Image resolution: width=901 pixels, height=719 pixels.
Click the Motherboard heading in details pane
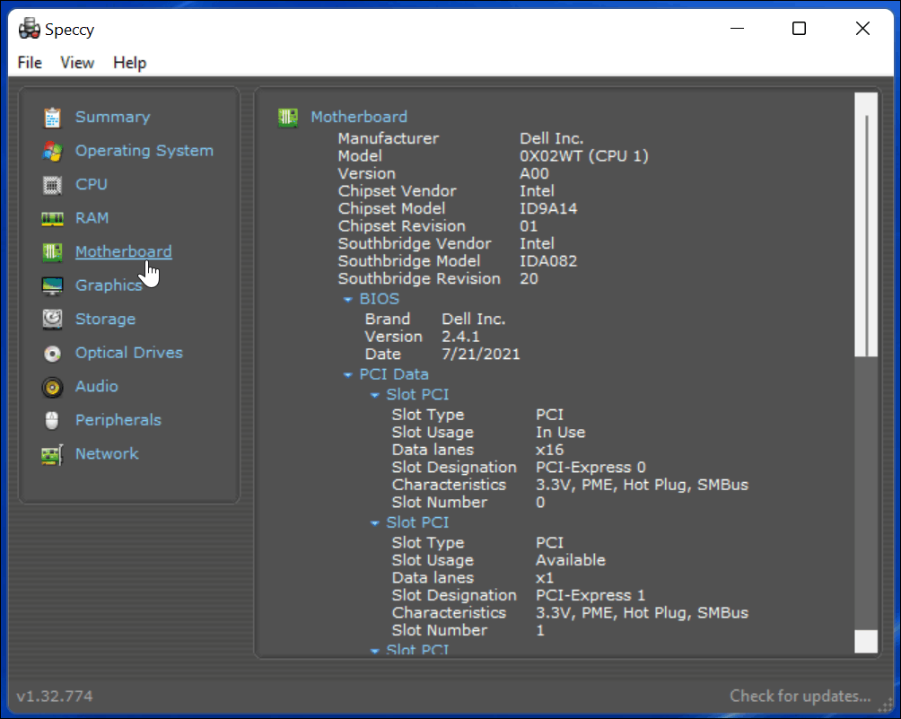[359, 117]
